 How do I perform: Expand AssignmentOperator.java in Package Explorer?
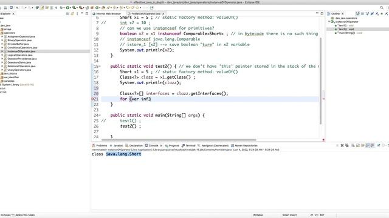[x=2, y=36]
